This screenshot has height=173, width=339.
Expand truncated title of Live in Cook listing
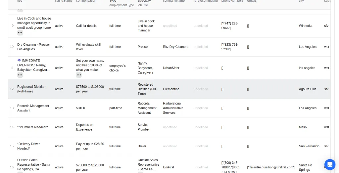[20, 33]
